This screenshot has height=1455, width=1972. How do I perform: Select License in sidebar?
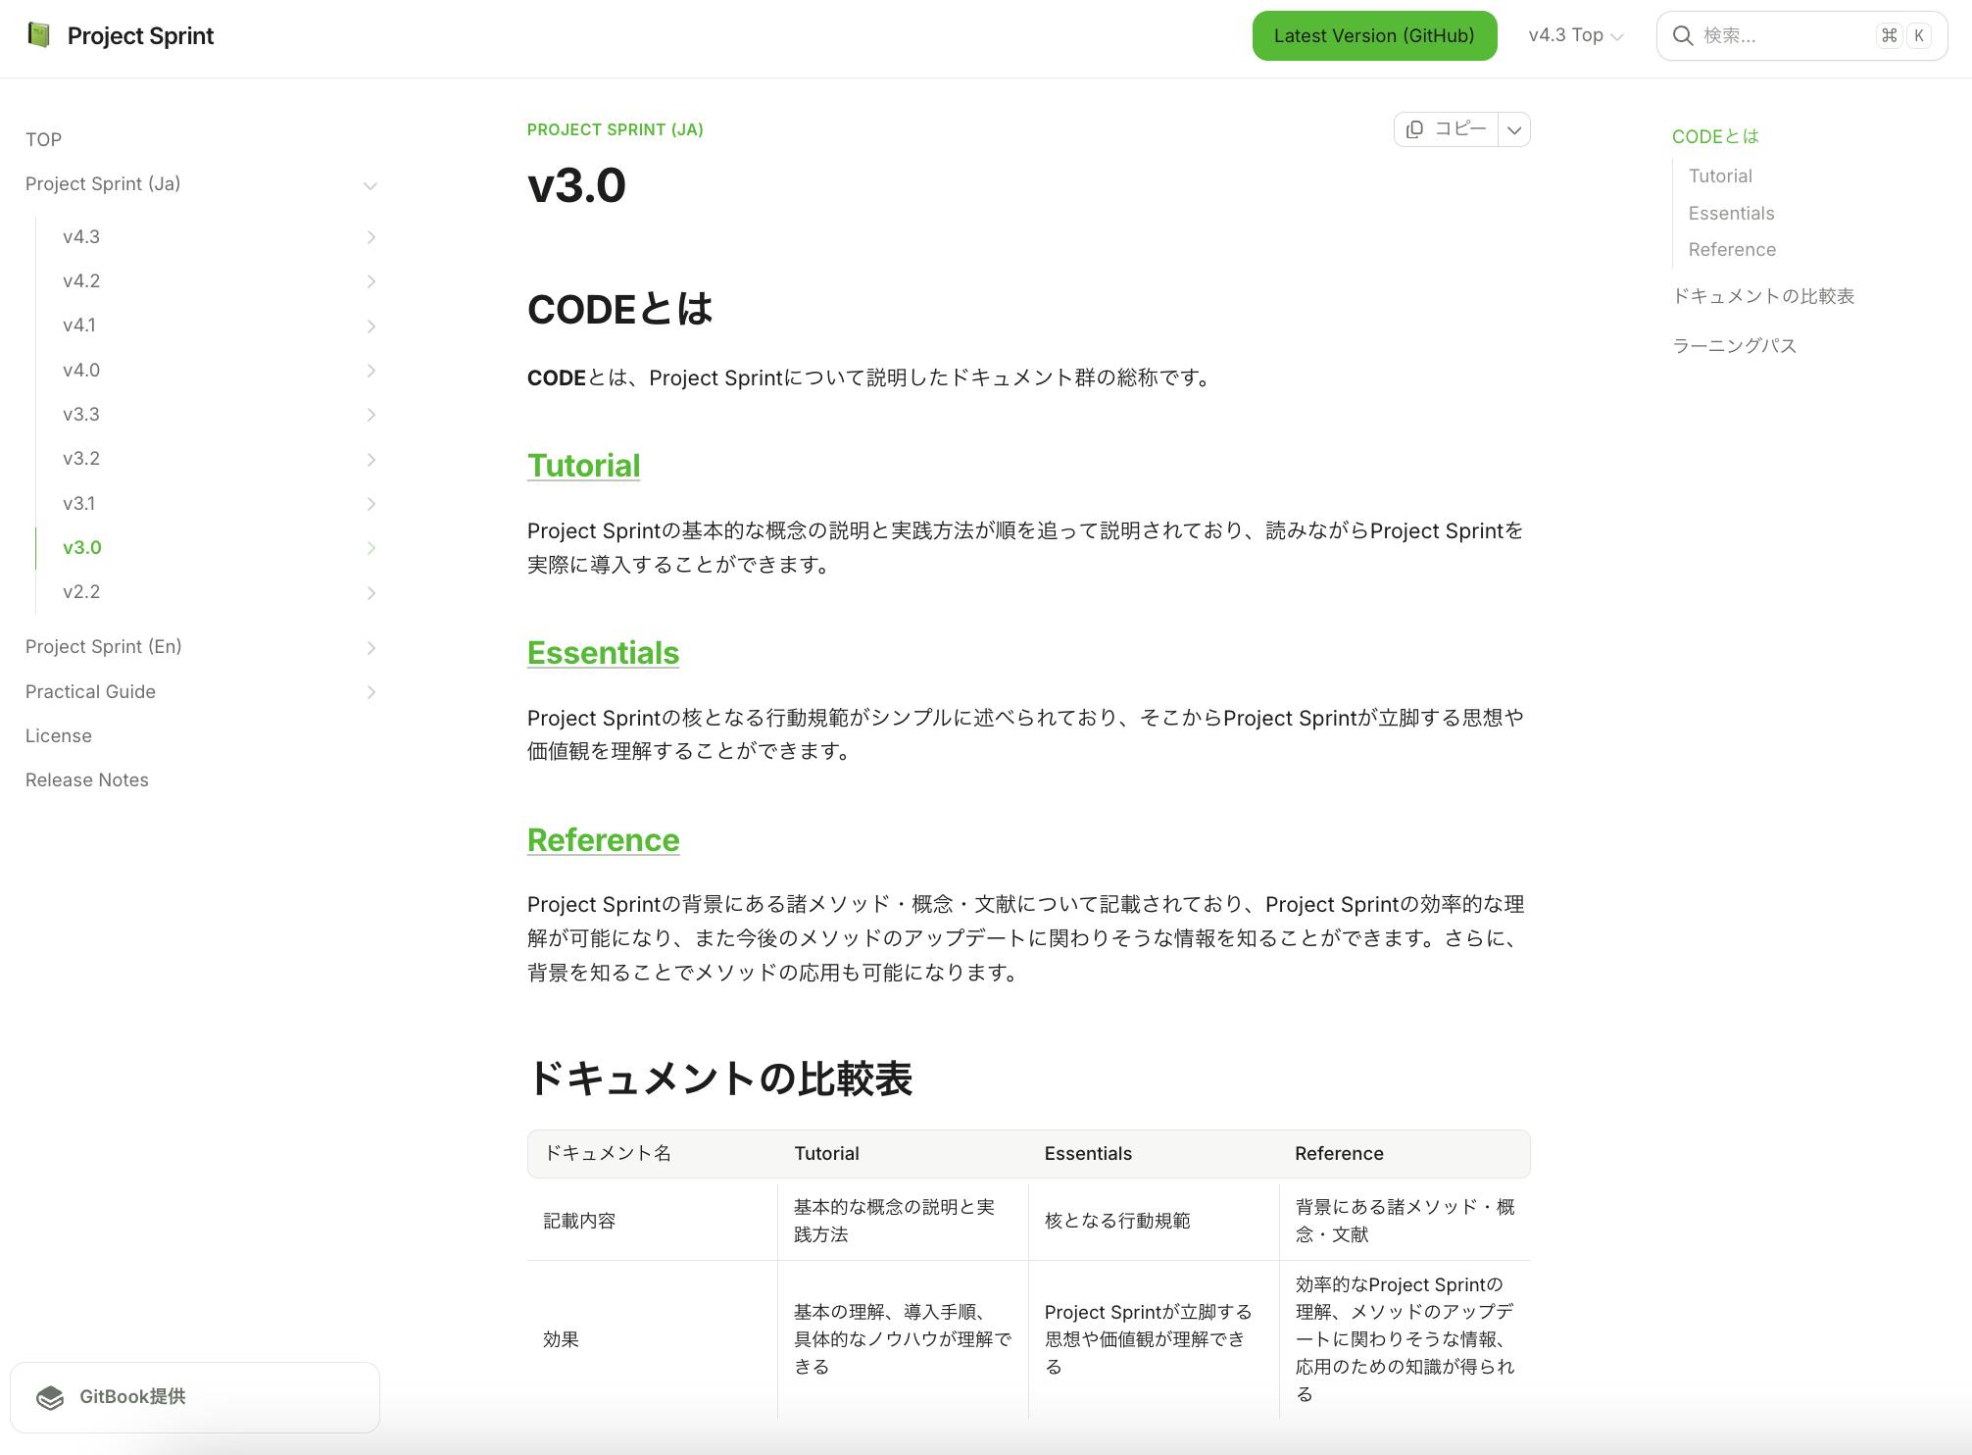(x=59, y=736)
